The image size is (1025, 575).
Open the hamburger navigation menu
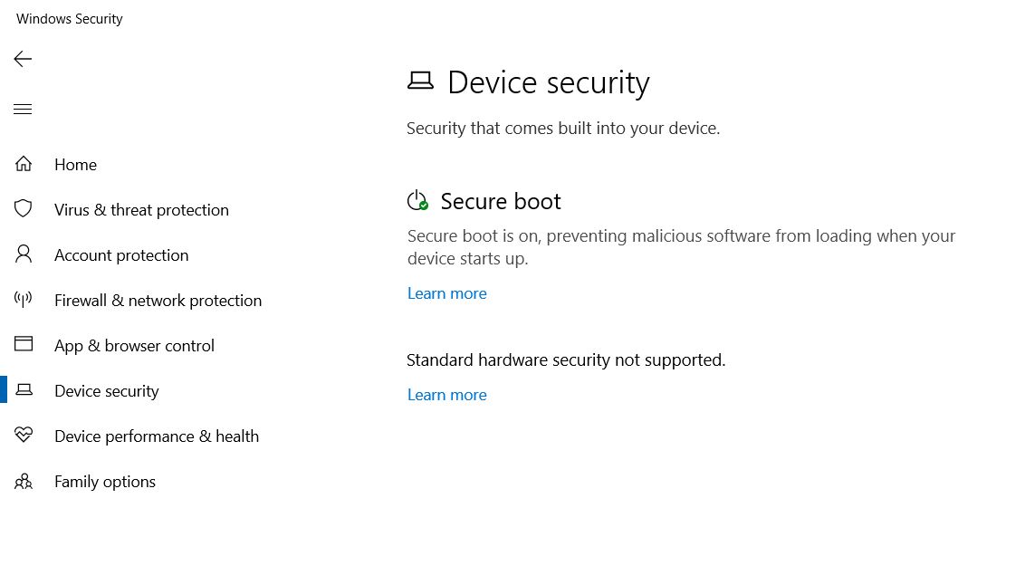click(23, 110)
